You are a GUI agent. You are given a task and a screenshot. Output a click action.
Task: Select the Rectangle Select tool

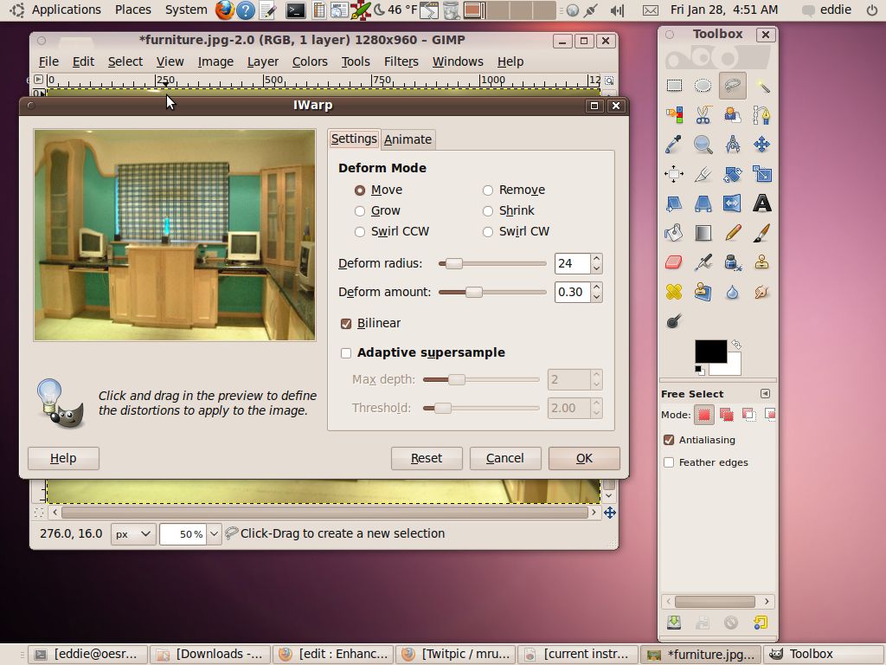pyautogui.click(x=673, y=86)
